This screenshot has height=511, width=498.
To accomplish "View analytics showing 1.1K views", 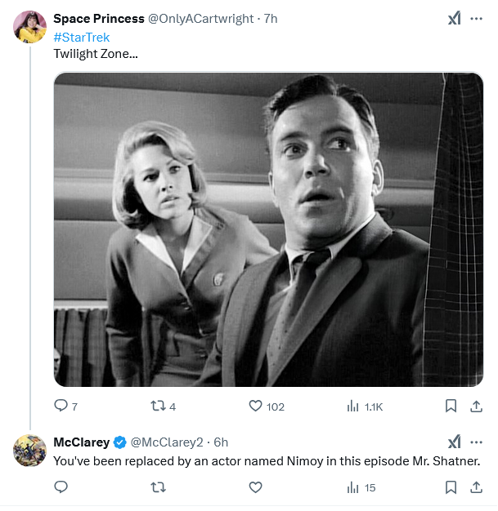I will 354,406.
